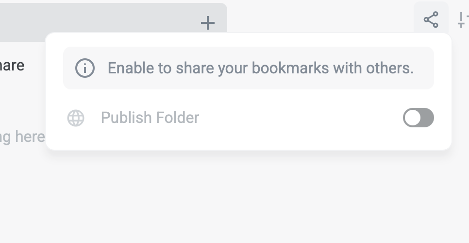Click empty popup space below Publish Folder
The height and width of the screenshot is (243, 469).
click(x=243, y=140)
